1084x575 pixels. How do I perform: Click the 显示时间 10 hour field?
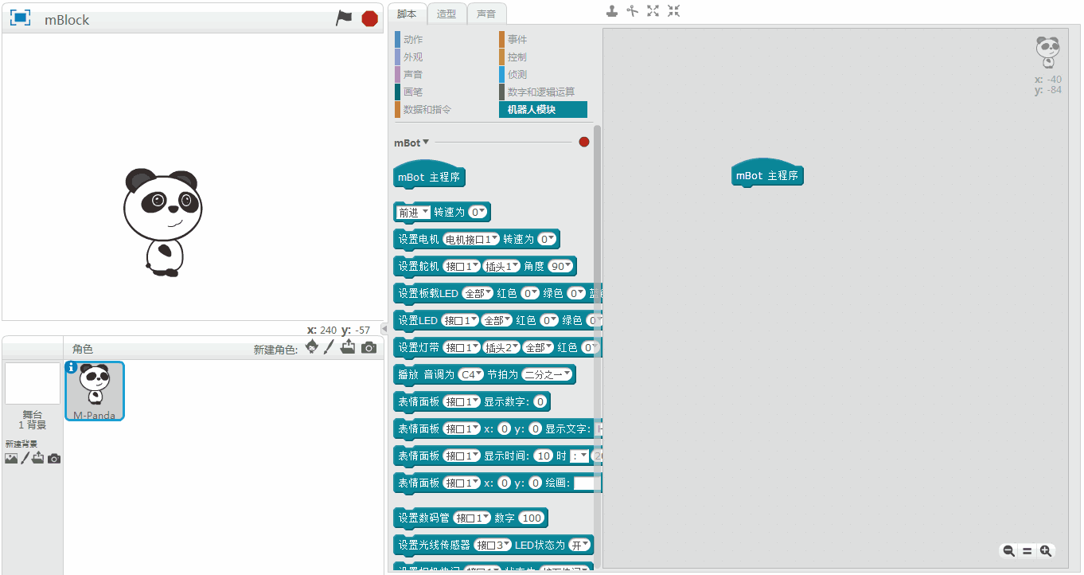coord(543,456)
